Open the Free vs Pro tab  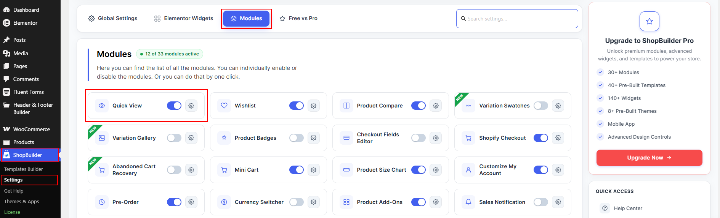298,18
